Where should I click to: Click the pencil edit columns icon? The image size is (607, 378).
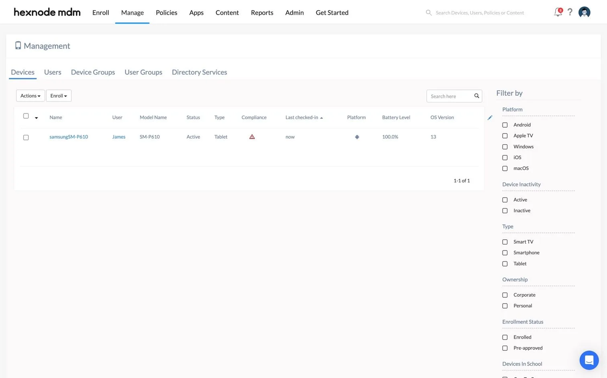click(490, 117)
